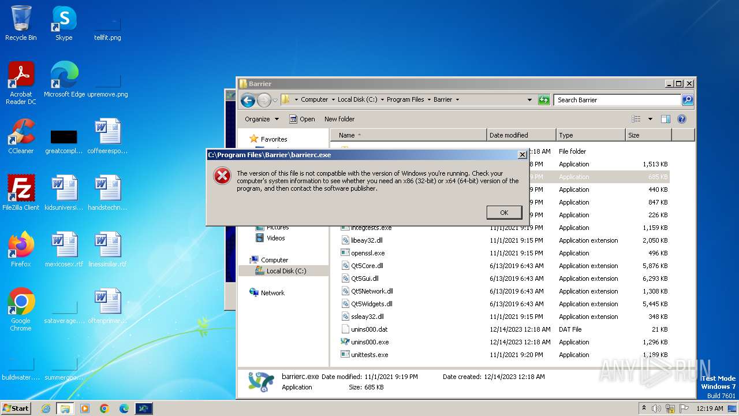This screenshot has height=416, width=739.
Task: Expand the arrow after Local Disk (C:) breadcrumb
Action: [x=382, y=99]
